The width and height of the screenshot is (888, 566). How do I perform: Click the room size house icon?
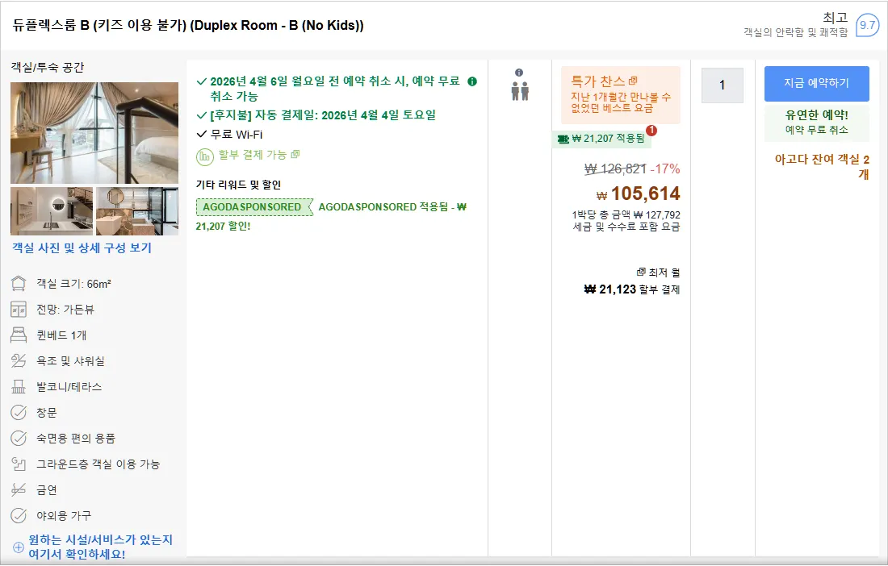pos(19,283)
